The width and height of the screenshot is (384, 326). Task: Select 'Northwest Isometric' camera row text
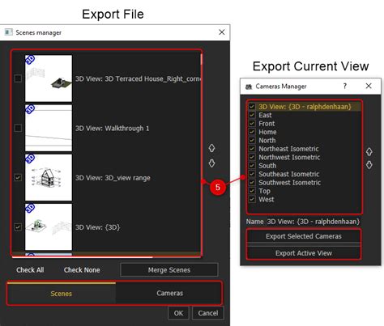click(x=289, y=157)
